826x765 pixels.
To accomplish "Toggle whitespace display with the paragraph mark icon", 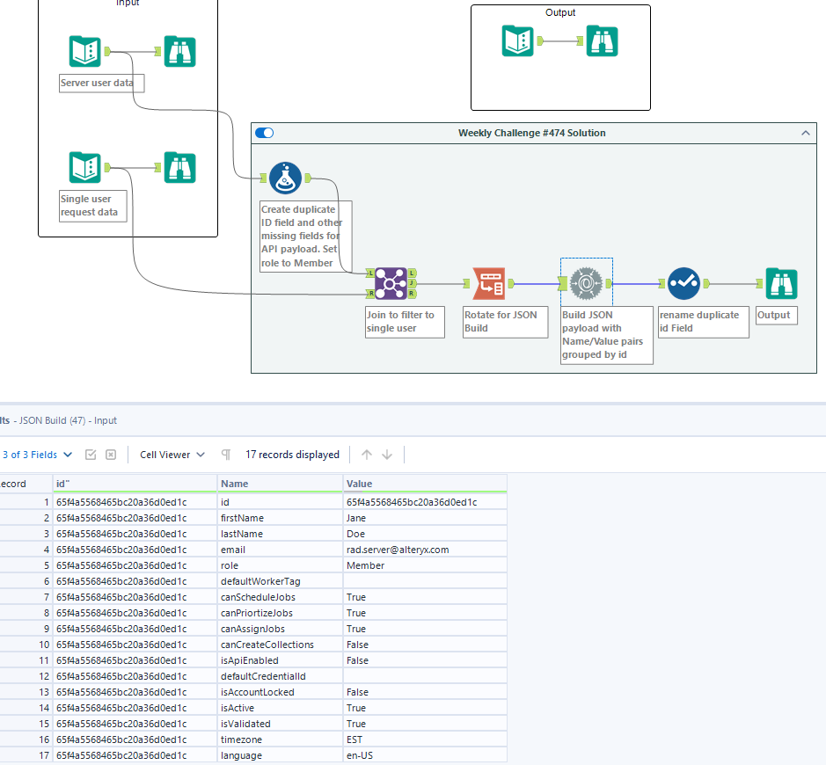I will tap(226, 454).
